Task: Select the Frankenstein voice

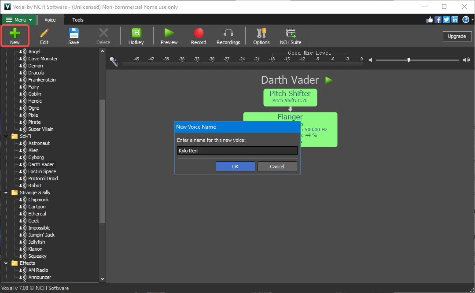Action: pos(42,80)
